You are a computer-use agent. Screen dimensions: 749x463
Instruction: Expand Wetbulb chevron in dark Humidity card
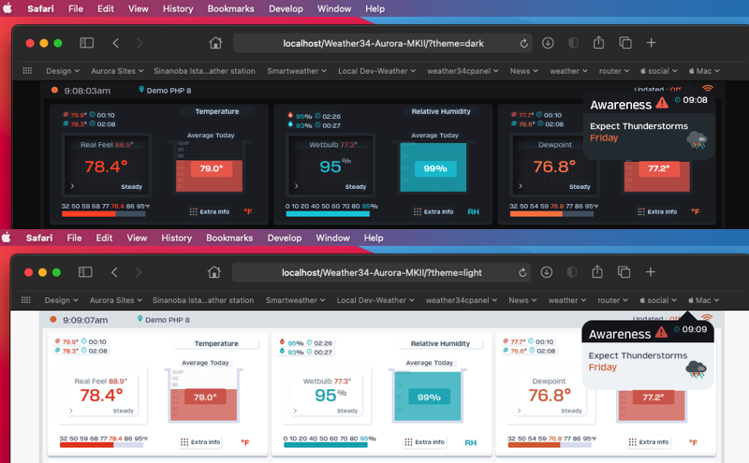pyautogui.click(x=296, y=186)
